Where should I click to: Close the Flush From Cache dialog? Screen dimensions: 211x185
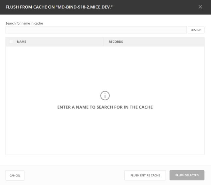tap(201, 7)
